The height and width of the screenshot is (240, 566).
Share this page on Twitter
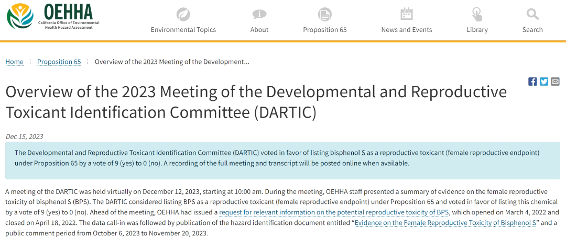pos(544,81)
